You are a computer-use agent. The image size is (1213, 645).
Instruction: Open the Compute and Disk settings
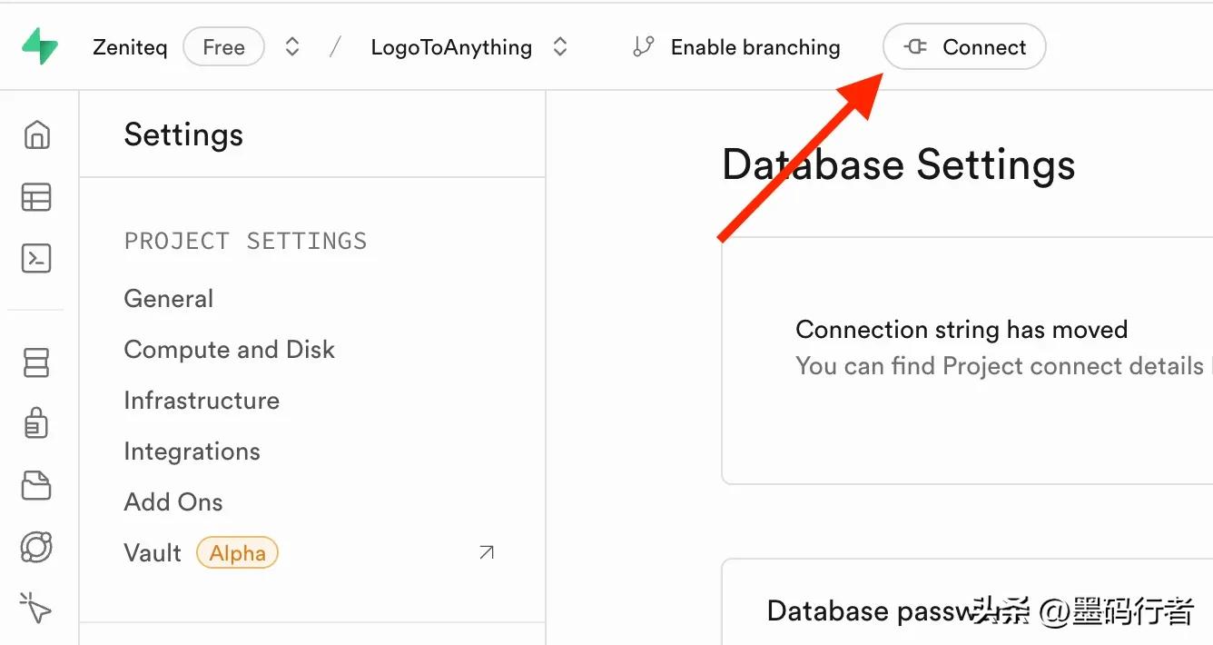click(229, 350)
